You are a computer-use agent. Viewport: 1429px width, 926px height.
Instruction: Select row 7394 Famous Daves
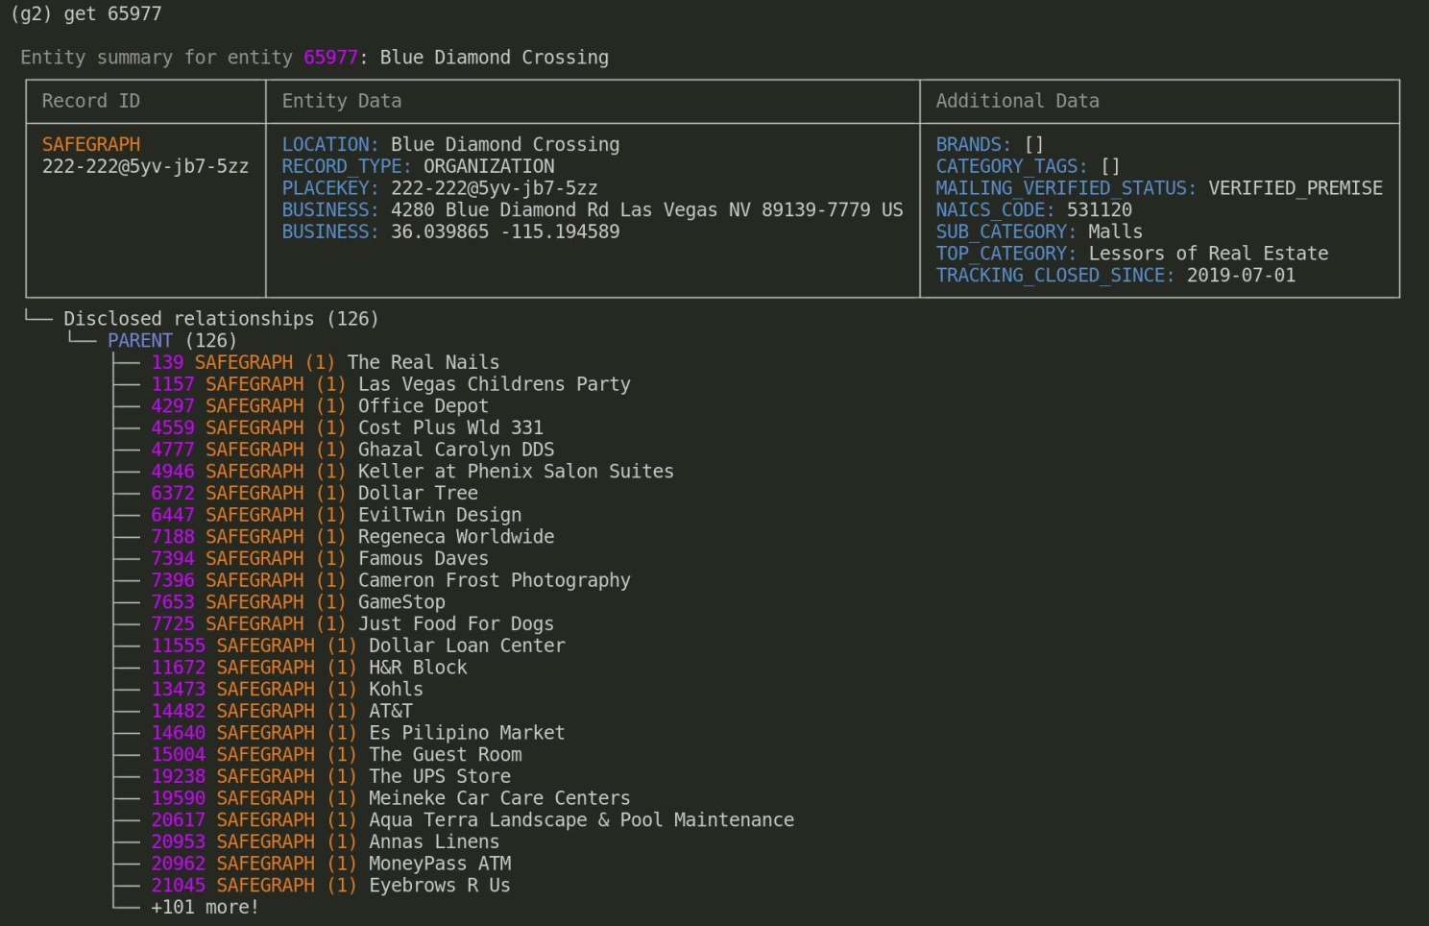320,558
